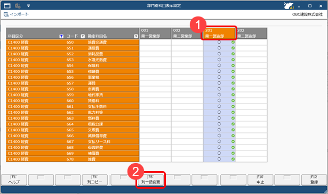Click the window menu icon in title bar
Screen dimensions: 328x194
click(x=7, y=6)
